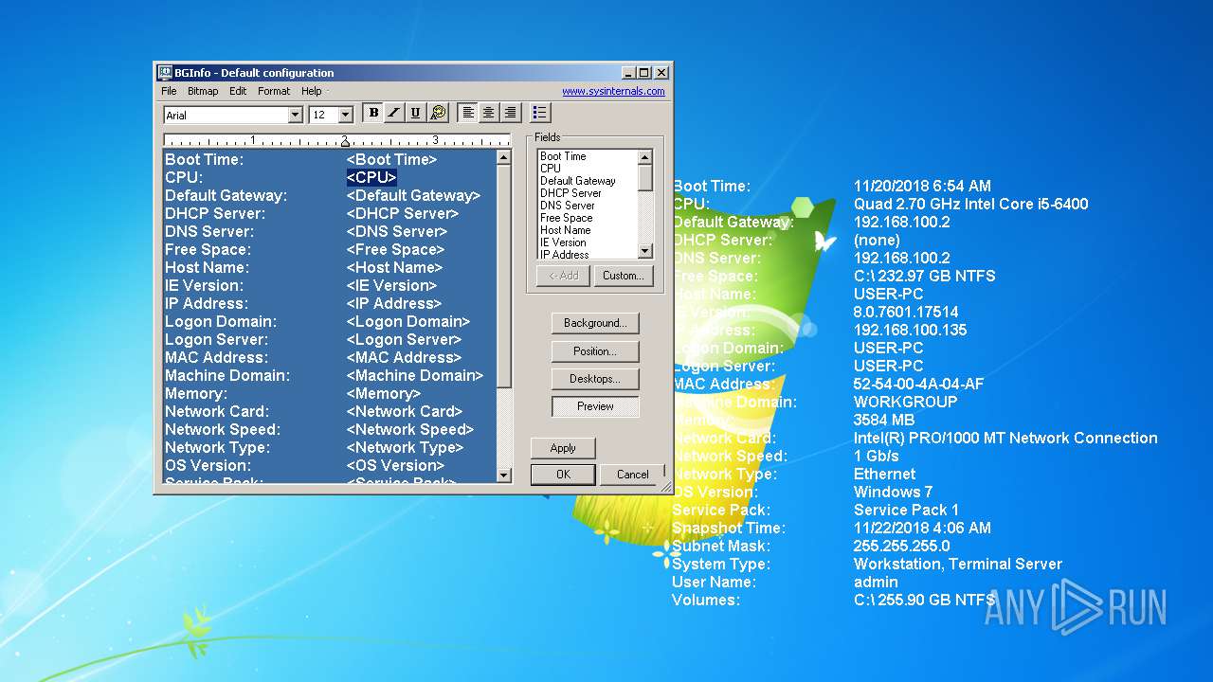Click the Fields list scrollbar thumb
This screenshot has width=1213, height=682.
(x=644, y=178)
